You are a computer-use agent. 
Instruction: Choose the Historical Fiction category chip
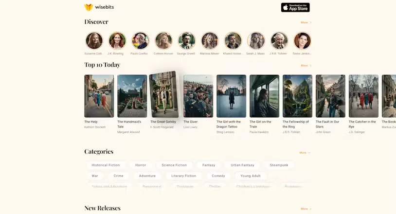106,165
